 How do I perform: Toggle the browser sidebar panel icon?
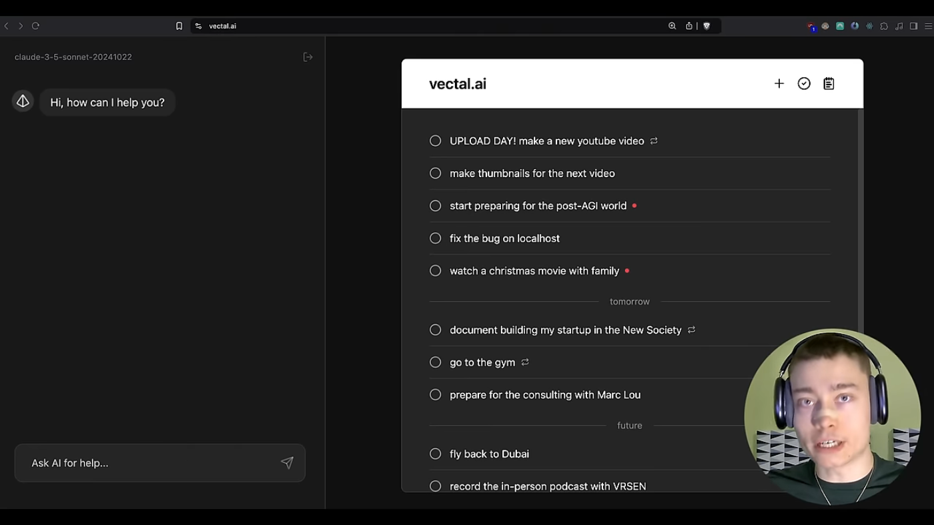point(913,26)
